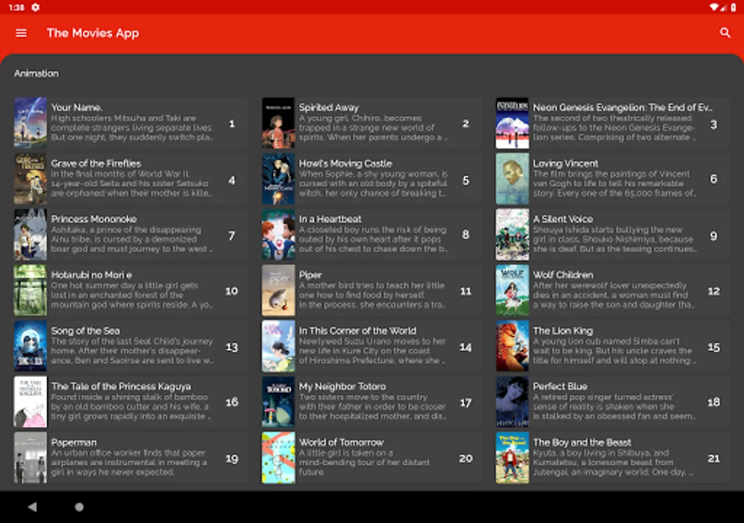Open the Perfect Blue poster
This screenshot has width=744, height=523.
[x=512, y=402]
